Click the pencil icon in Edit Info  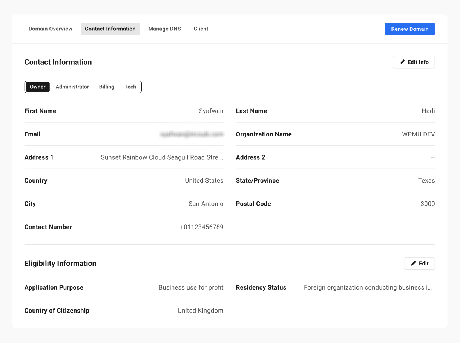402,62
